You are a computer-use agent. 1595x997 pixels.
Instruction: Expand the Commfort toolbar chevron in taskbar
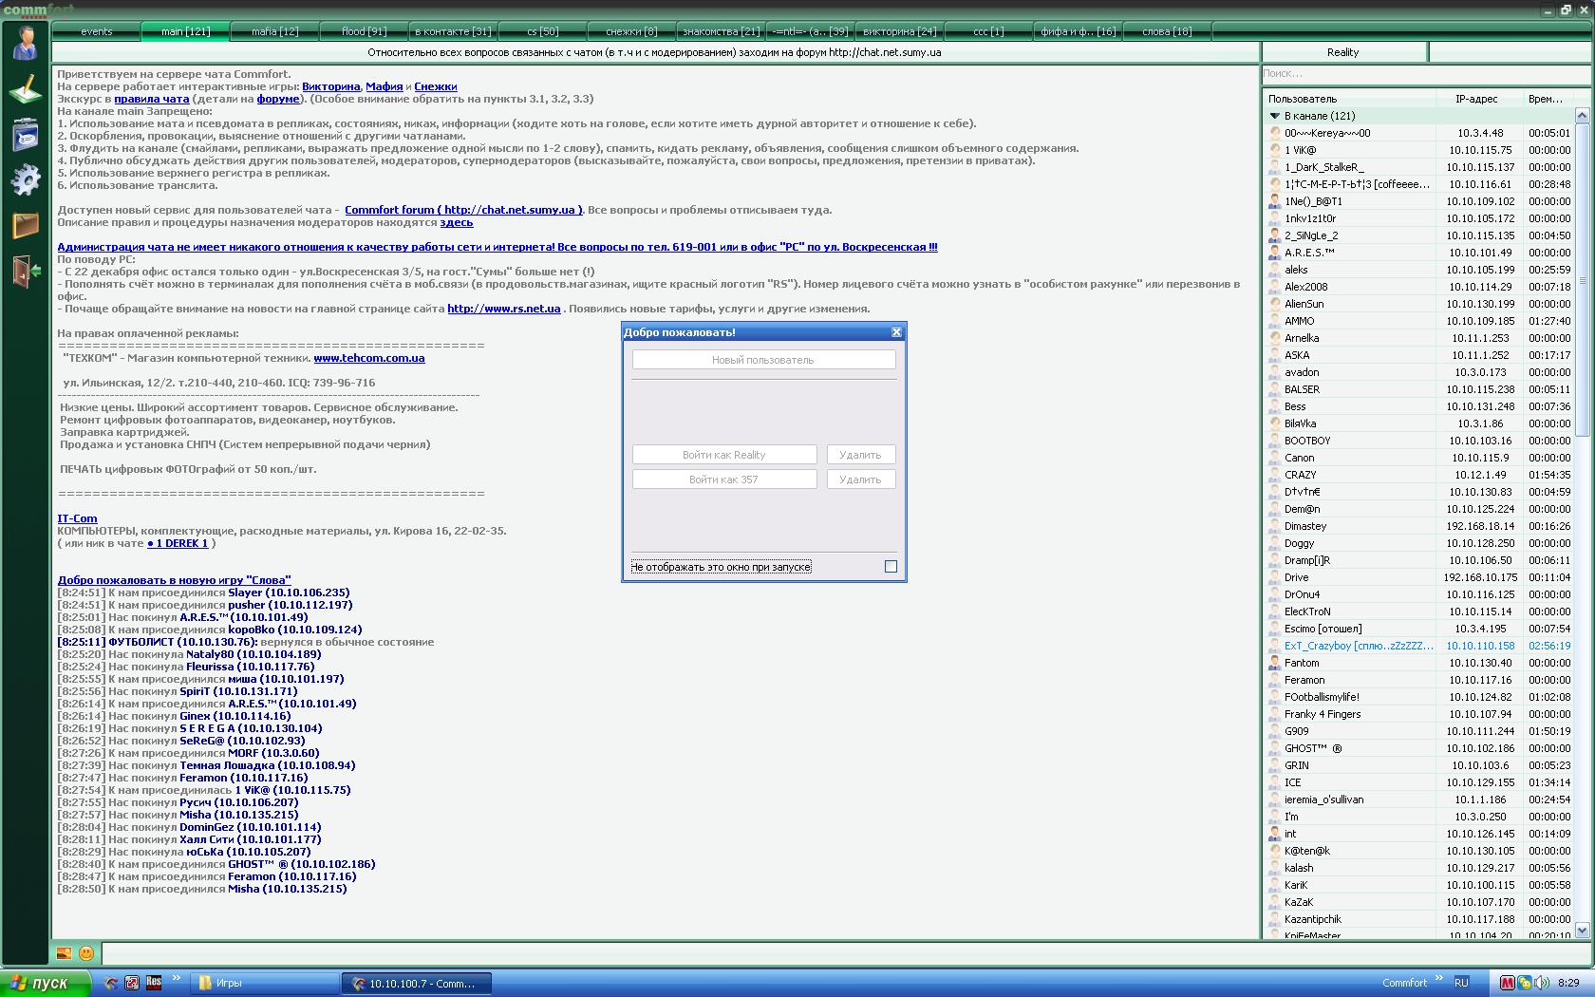click(x=1439, y=978)
